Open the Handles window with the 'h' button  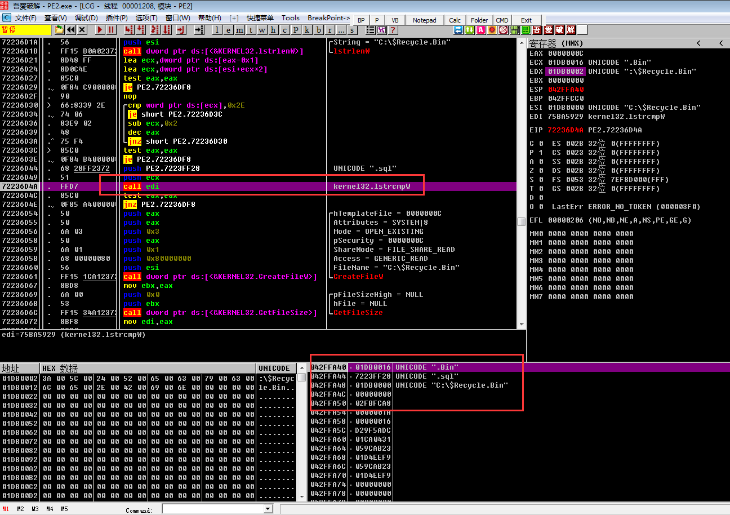click(x=273, y=30)
